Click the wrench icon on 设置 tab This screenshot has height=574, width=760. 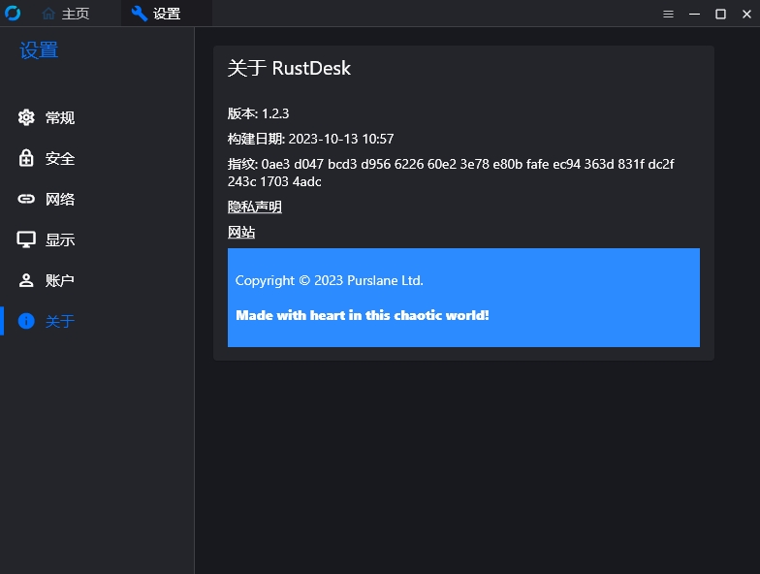[x=140, y=14]
